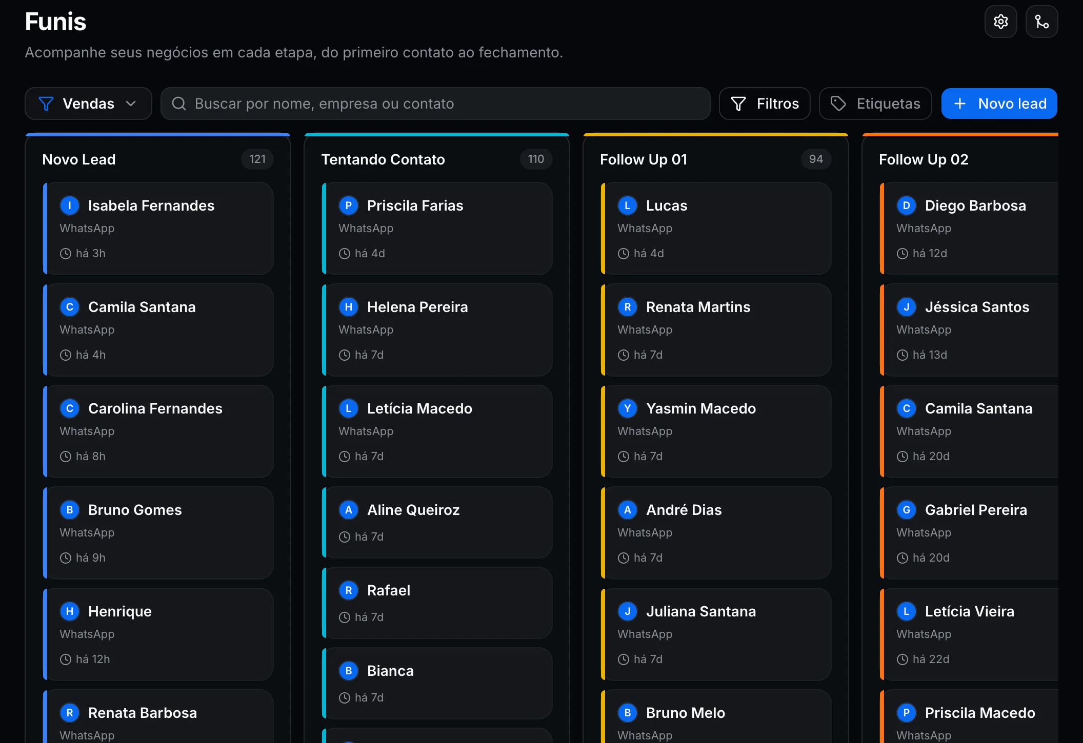Open Priscila Macedo lead card
The image size is (1083, 743).
[969, 716]
